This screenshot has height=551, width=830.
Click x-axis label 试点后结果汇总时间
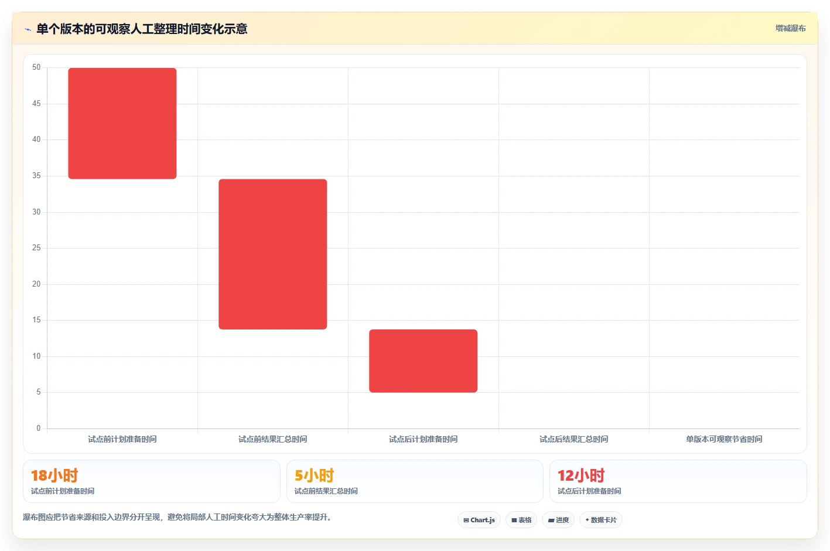click(x=574, y=439)
